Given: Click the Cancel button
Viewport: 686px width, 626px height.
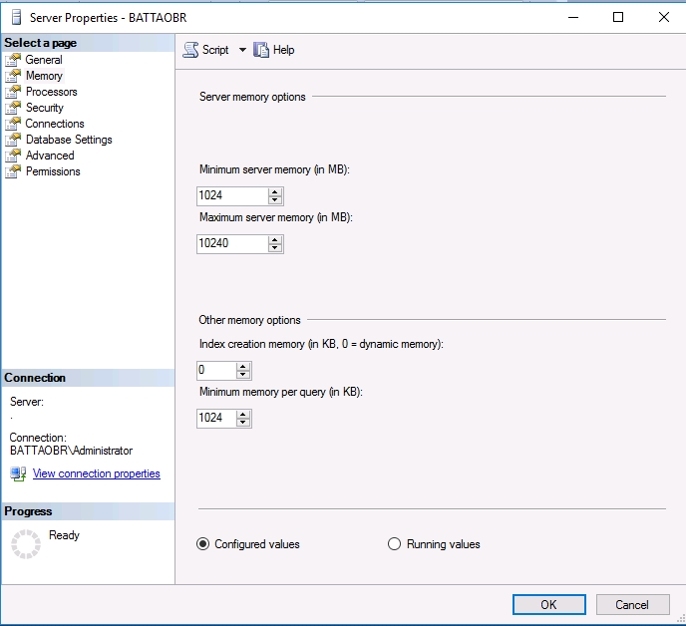Looking at the screenshot, I should [632, 604].
